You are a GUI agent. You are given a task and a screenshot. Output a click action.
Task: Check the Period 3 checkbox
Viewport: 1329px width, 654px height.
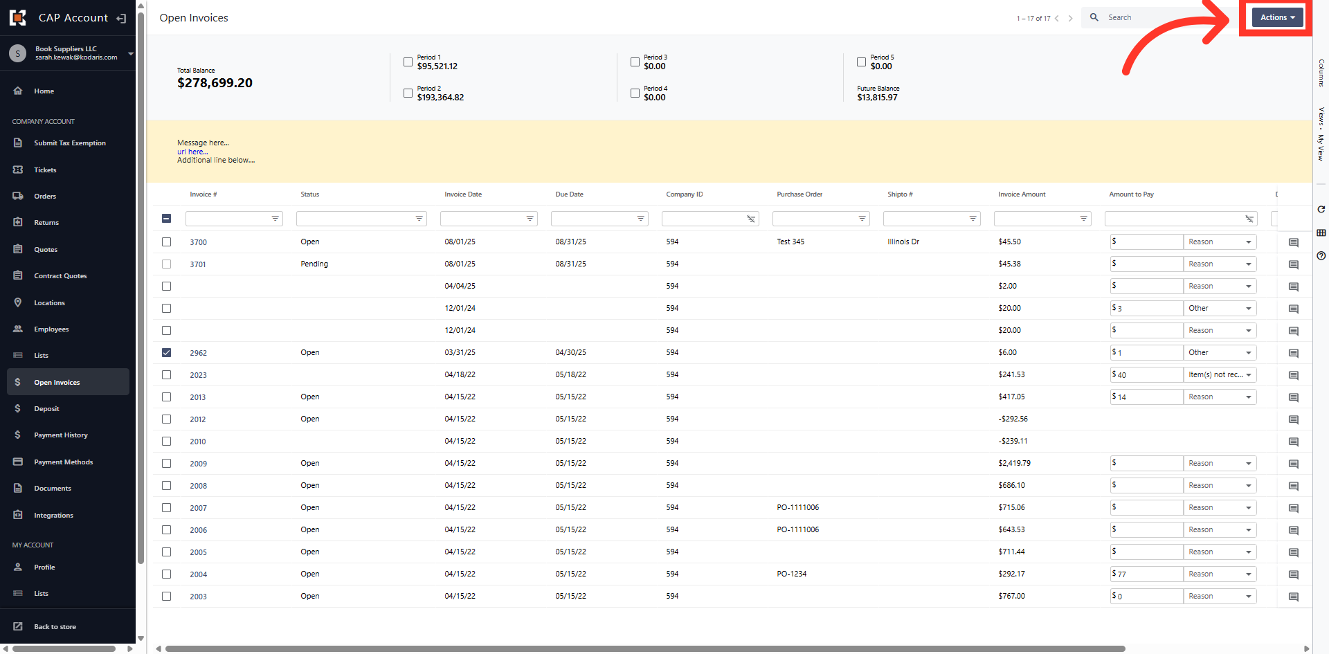coord(635,62)
